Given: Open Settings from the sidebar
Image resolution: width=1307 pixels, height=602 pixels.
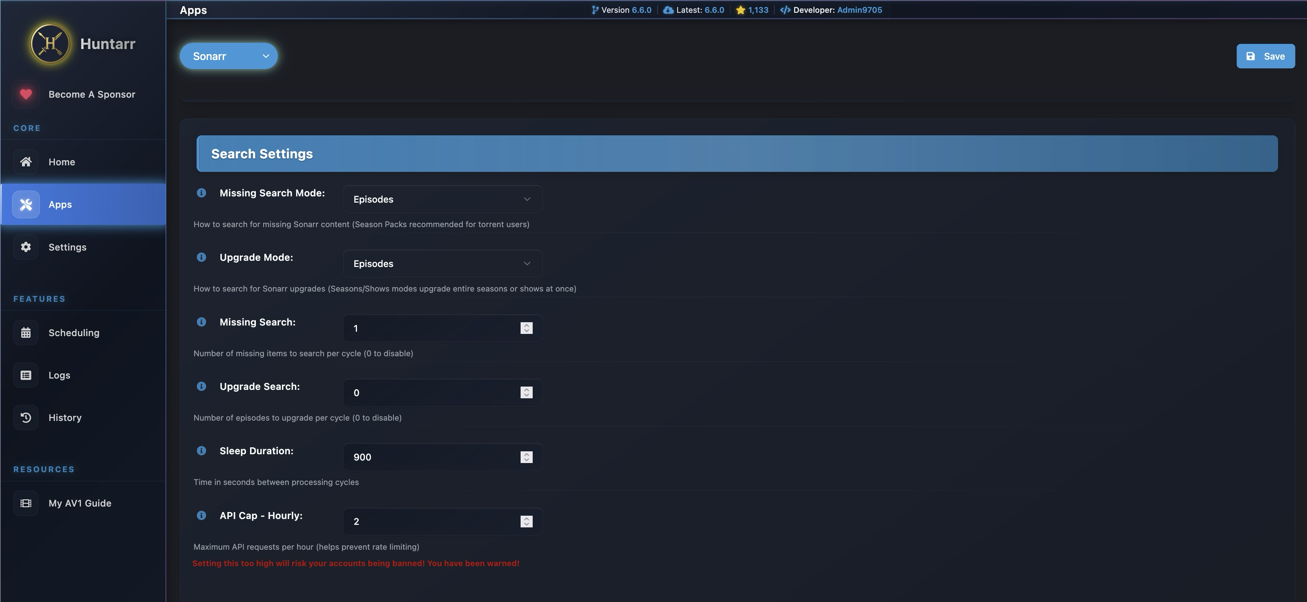Looking at the screenshot, I should click(x=83, y=247).
